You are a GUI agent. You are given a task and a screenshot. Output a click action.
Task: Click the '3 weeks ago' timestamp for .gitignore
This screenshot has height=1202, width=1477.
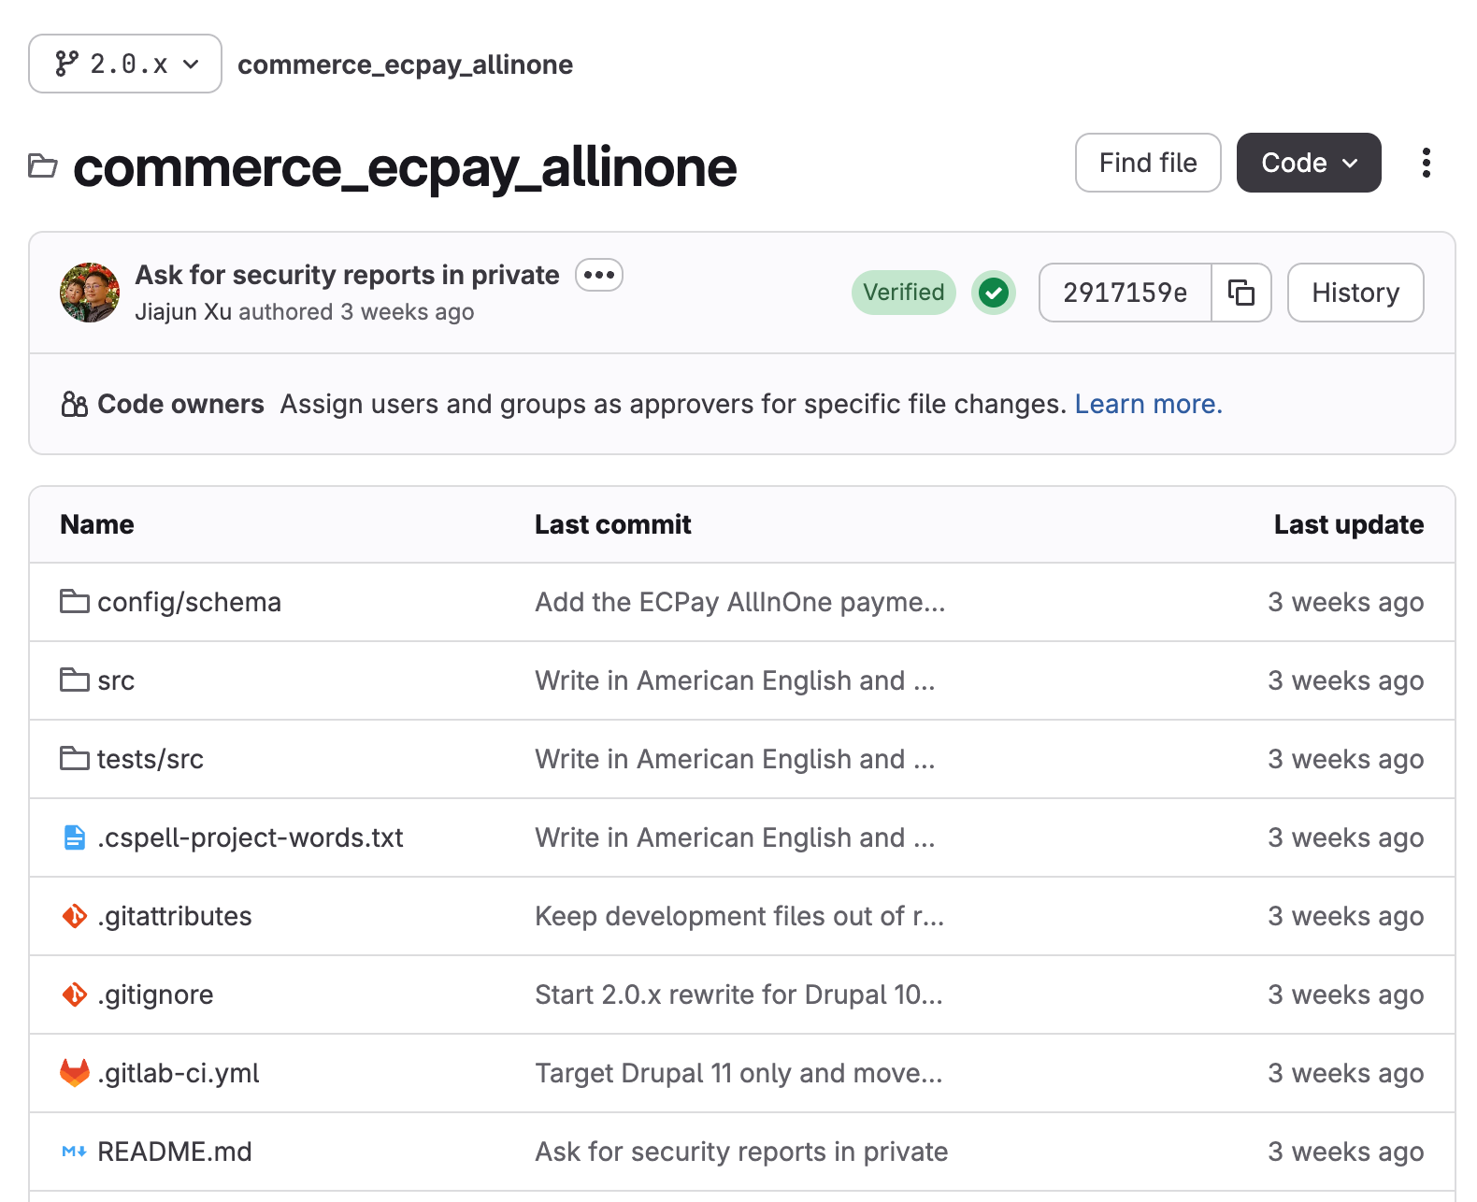click(x=1346, y=995)
